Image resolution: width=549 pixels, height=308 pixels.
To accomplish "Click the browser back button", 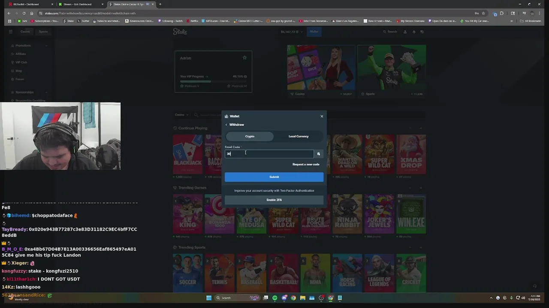I will (9, 13).
